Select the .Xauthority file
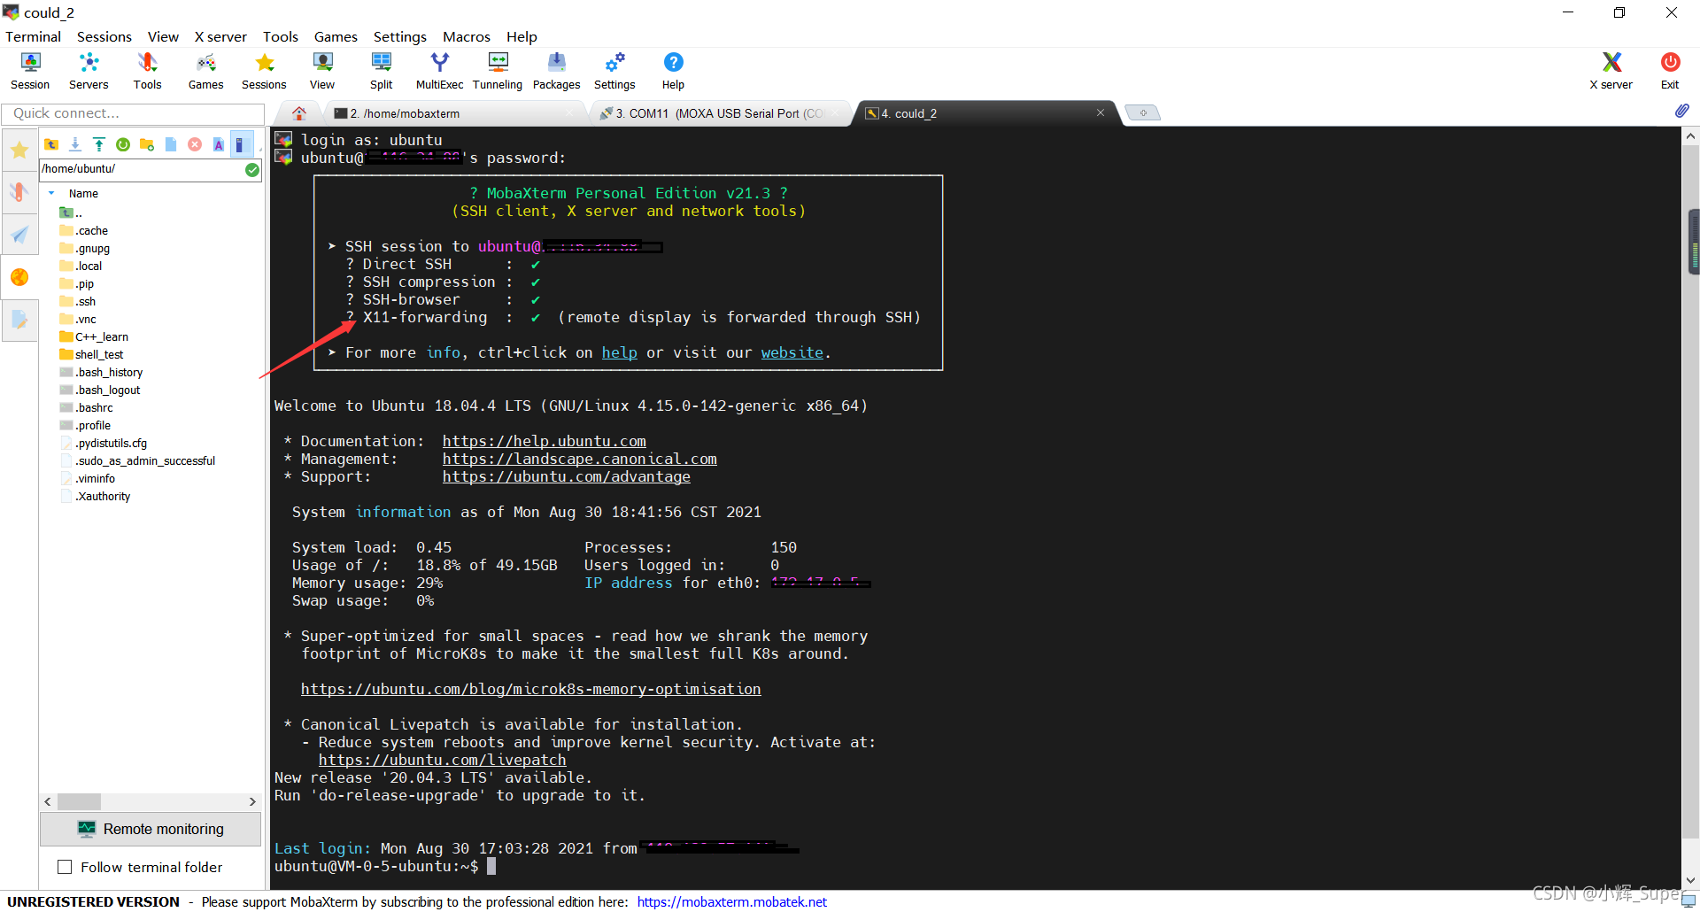 pos(96,496)
